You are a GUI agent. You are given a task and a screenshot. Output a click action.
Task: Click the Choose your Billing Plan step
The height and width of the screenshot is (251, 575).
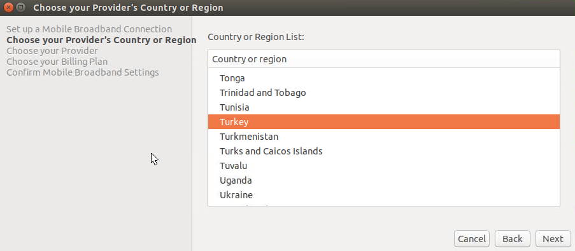(57, 62)
